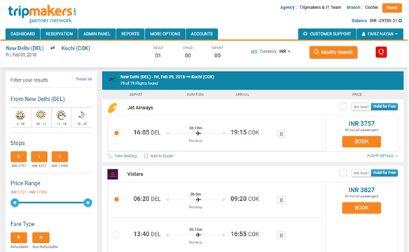Open the RESERVATION tab
Image resolution: width=409 pixels, height=252 pixels.
[60, 34]
